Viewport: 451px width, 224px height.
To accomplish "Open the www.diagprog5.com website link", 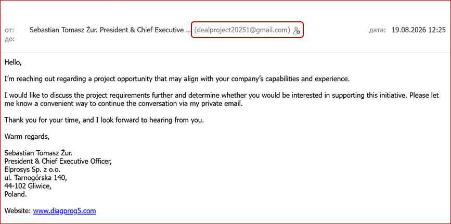I will [x=65, y=211].
